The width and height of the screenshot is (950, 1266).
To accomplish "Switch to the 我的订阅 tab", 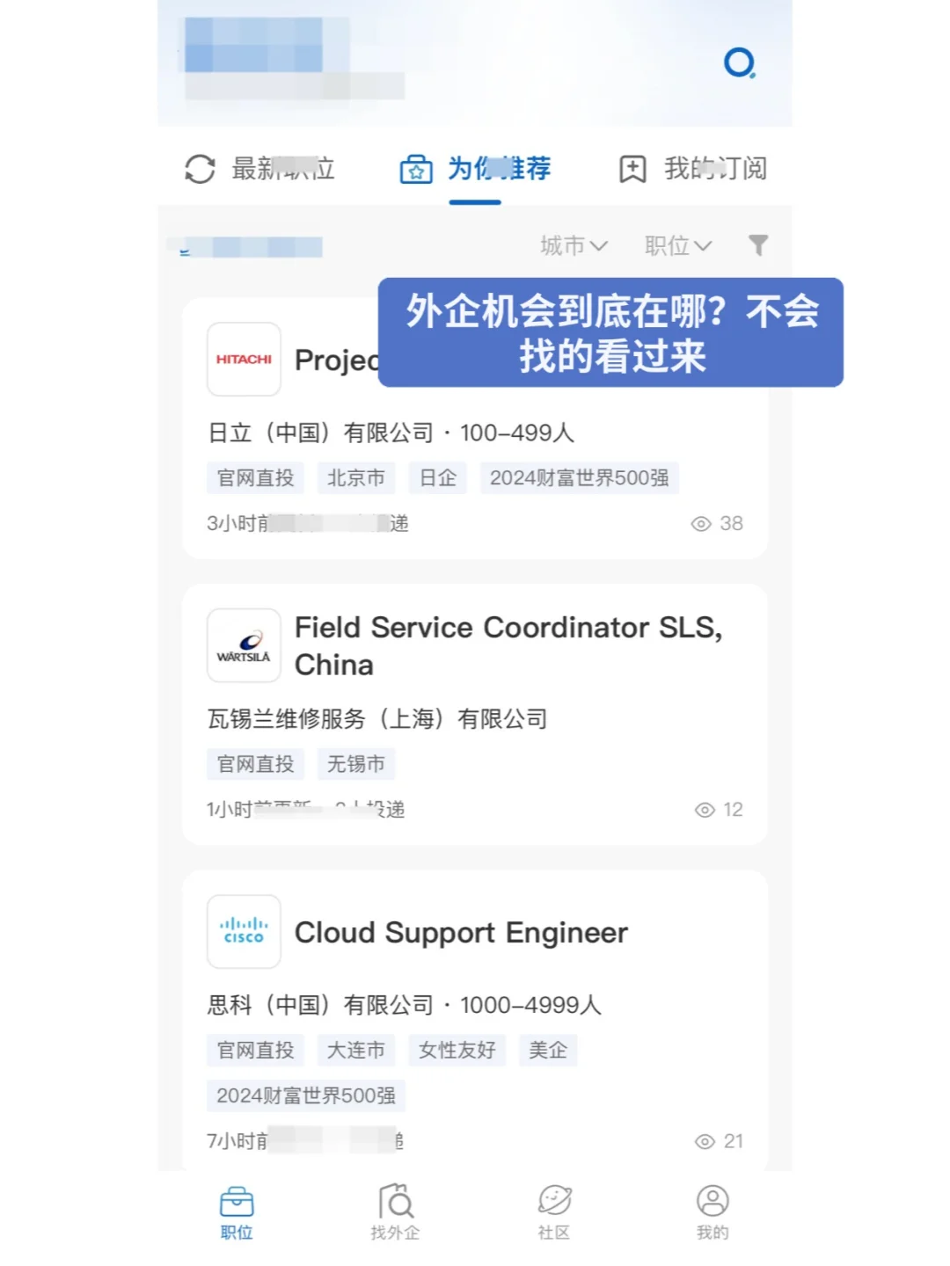I will [x=693, y=169].
